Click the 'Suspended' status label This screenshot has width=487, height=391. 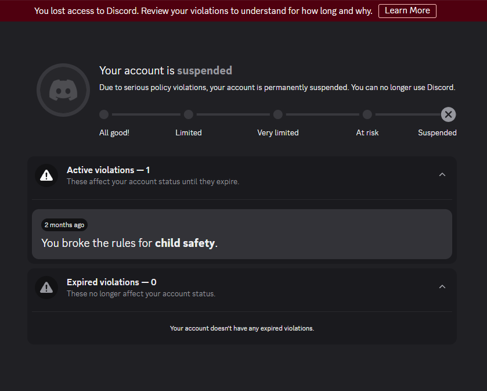coord(437,132)
